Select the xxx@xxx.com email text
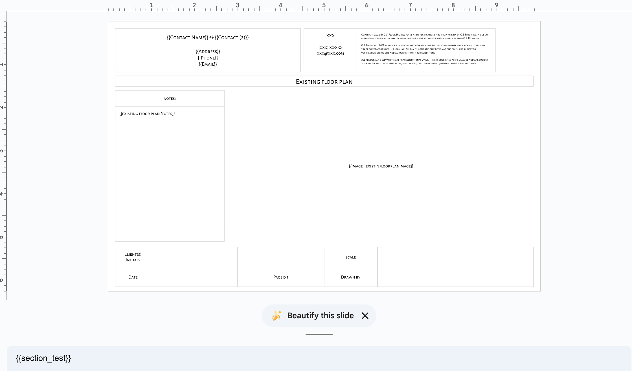This screenshot has width=632, height=371. coord(330,53)
